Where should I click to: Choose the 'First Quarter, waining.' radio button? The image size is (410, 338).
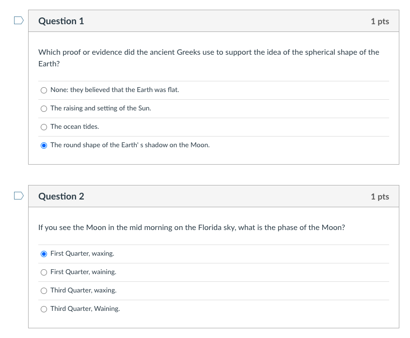click(44, 272)
